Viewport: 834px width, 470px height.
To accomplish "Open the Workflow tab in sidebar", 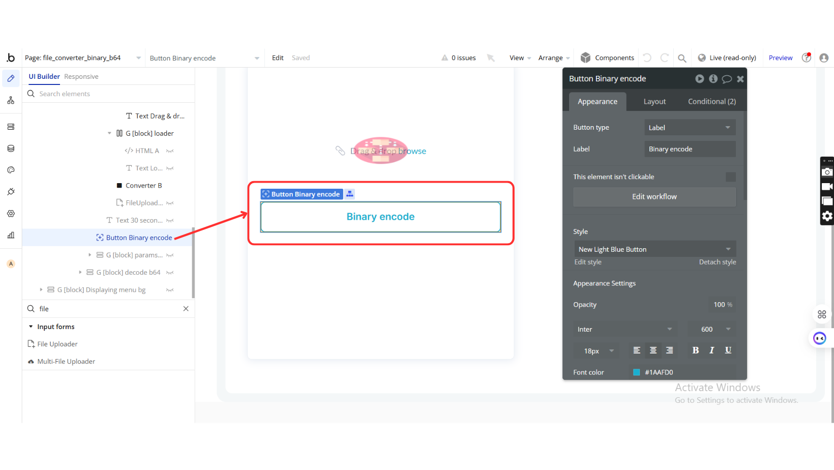I will tap(11, 100).
